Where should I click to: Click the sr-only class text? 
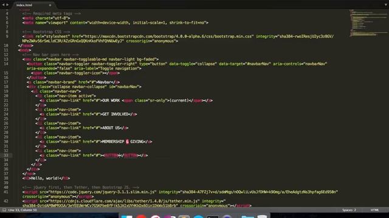157,101
